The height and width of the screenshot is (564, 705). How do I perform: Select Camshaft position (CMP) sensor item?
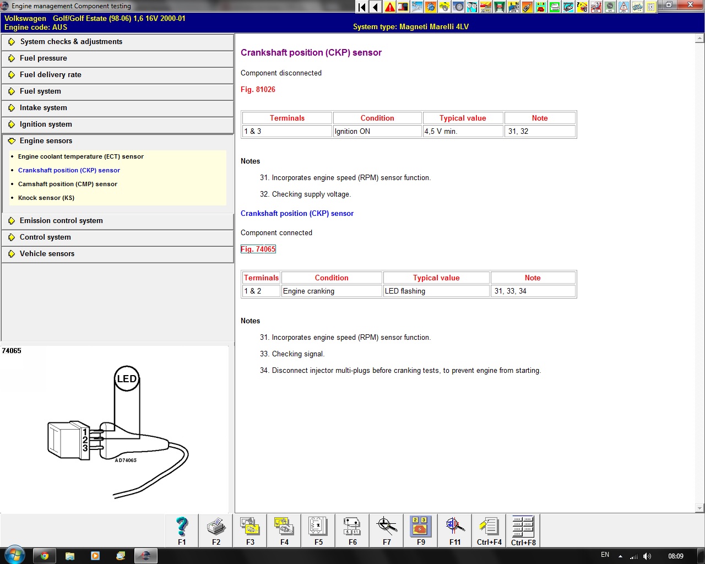[x=68, y=184]
